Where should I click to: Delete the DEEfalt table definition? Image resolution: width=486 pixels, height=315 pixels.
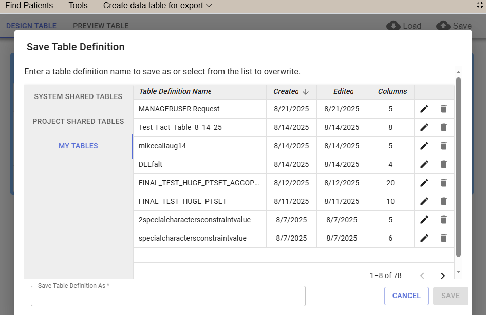click(x=444, y=164)
